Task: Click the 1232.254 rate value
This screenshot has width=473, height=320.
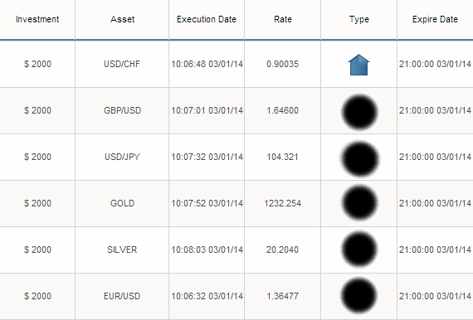Action: point(283,203)
